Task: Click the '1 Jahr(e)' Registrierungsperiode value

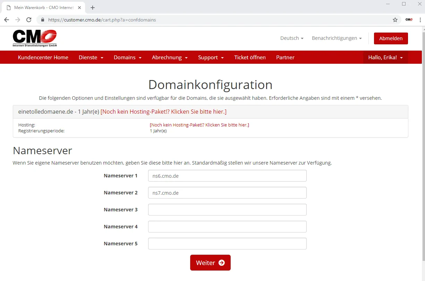Action: pyautogui.click(x=158, y=131)
